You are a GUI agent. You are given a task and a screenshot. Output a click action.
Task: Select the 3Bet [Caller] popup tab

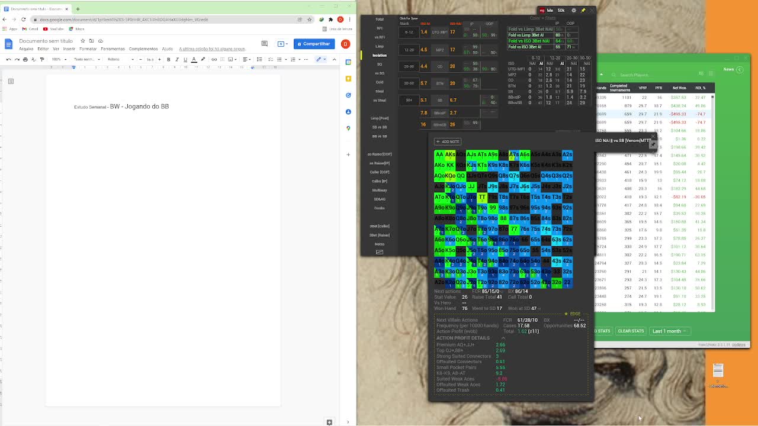(x=380, y=226)
